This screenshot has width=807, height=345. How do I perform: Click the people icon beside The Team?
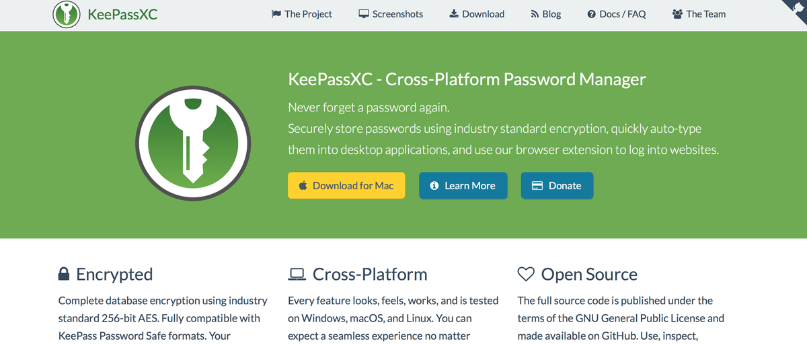pyautogui.click(x=677, y=13)
